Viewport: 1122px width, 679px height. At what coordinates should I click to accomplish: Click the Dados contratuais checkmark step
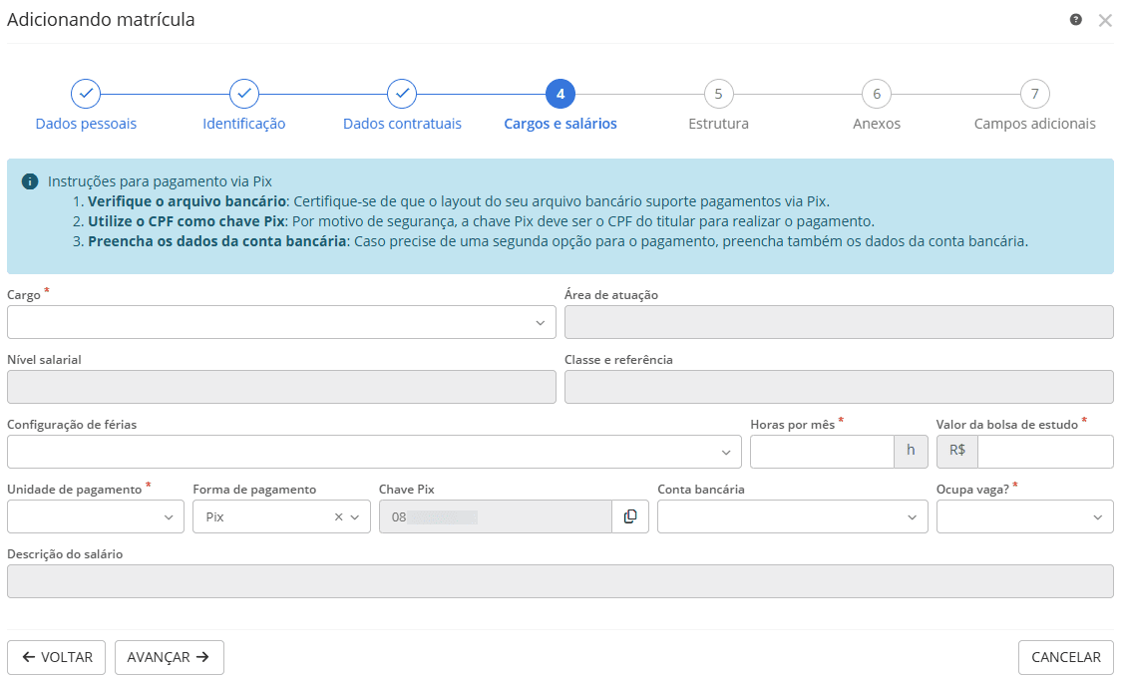point(402,94)
